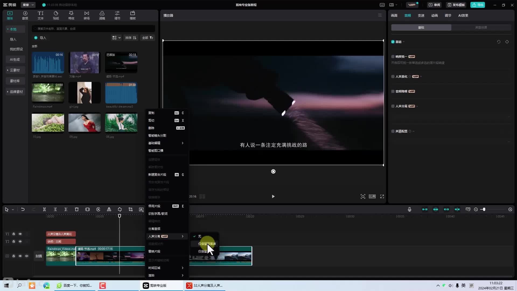Screen dimensions: 517x291
Task: Enable the 音频降噪 checkbox
Action: click(x=393, y=91)
